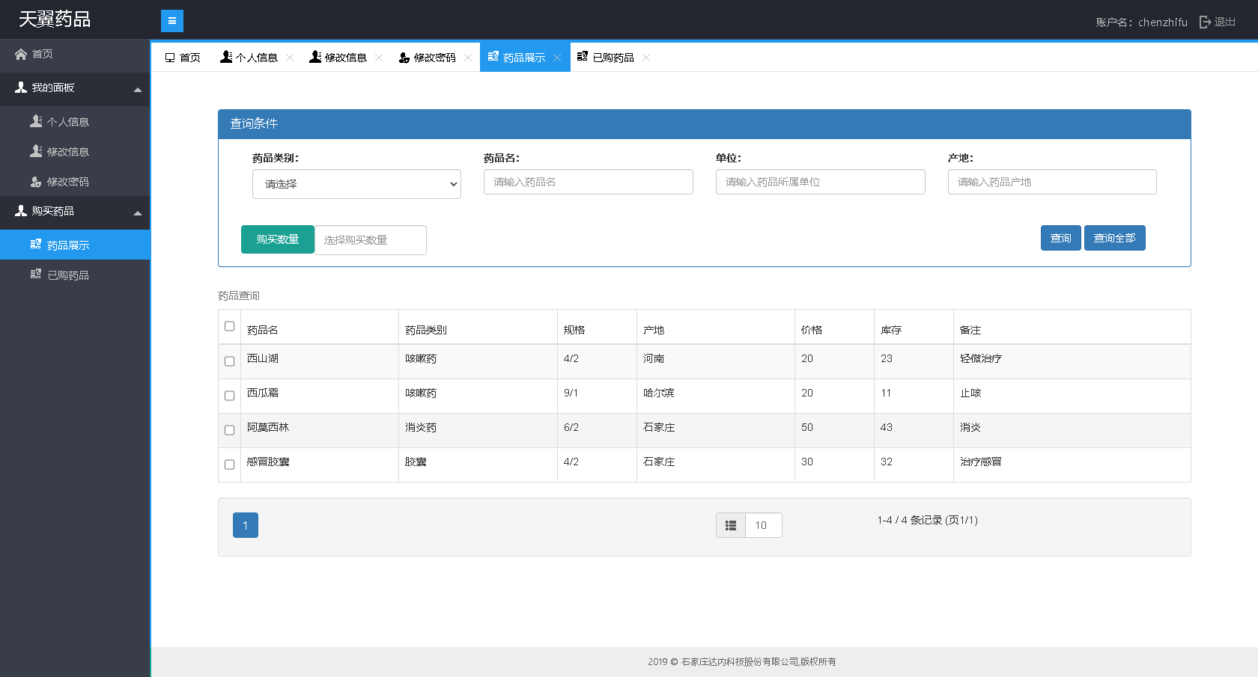Click the key-user icon on 修改密码 tab

pyautogui.click(x=404, y=58)
